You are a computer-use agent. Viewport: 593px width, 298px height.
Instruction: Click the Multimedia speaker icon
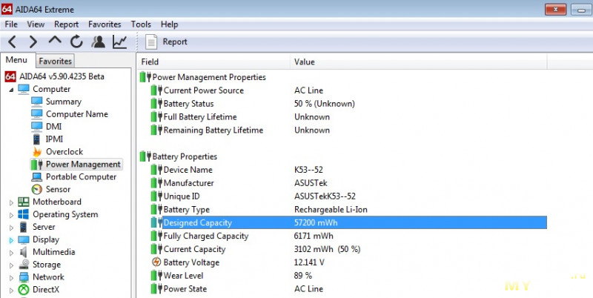click(24, 252)
